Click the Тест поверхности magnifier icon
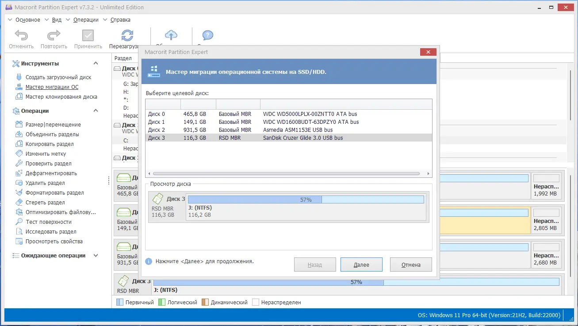This screenshot has height=326, width=578. point(19,222)
